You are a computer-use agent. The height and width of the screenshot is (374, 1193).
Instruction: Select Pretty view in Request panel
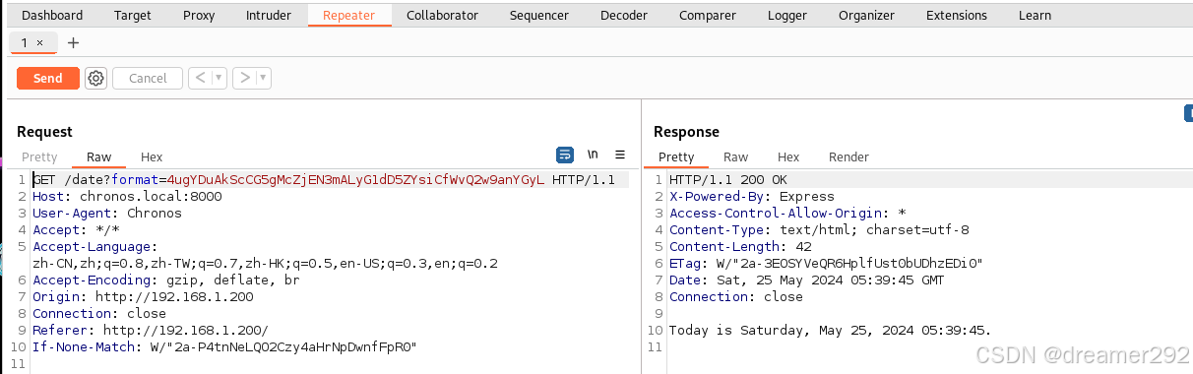40,157
